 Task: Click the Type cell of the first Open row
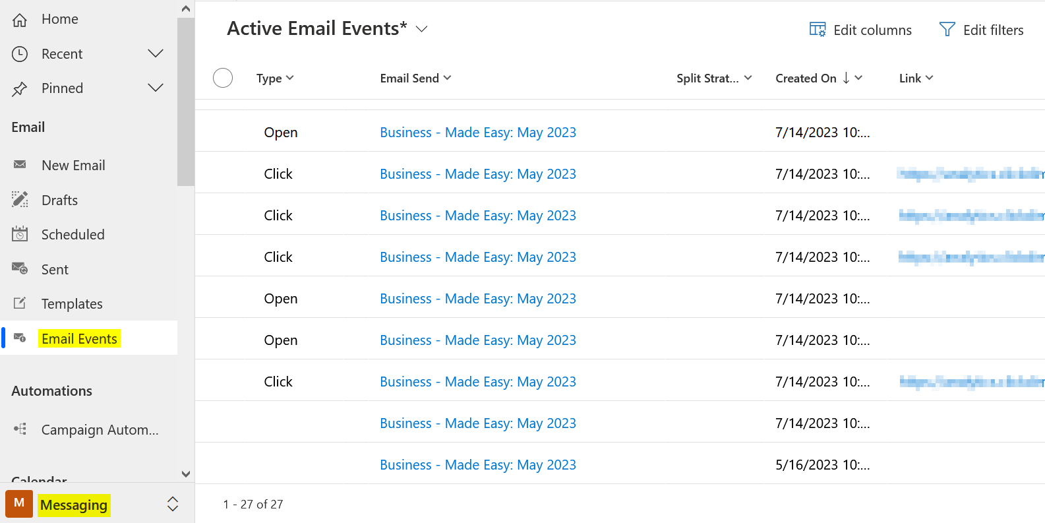click(x=281, y=133)
